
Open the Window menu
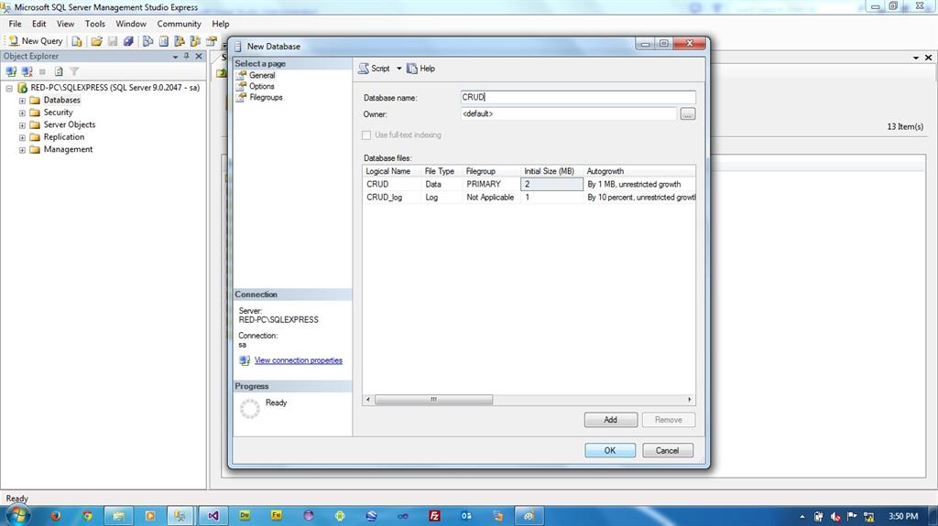[130, 24]
